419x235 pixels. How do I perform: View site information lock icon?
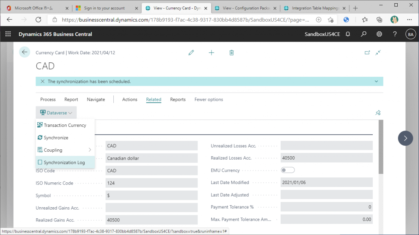tap(55, 20)
